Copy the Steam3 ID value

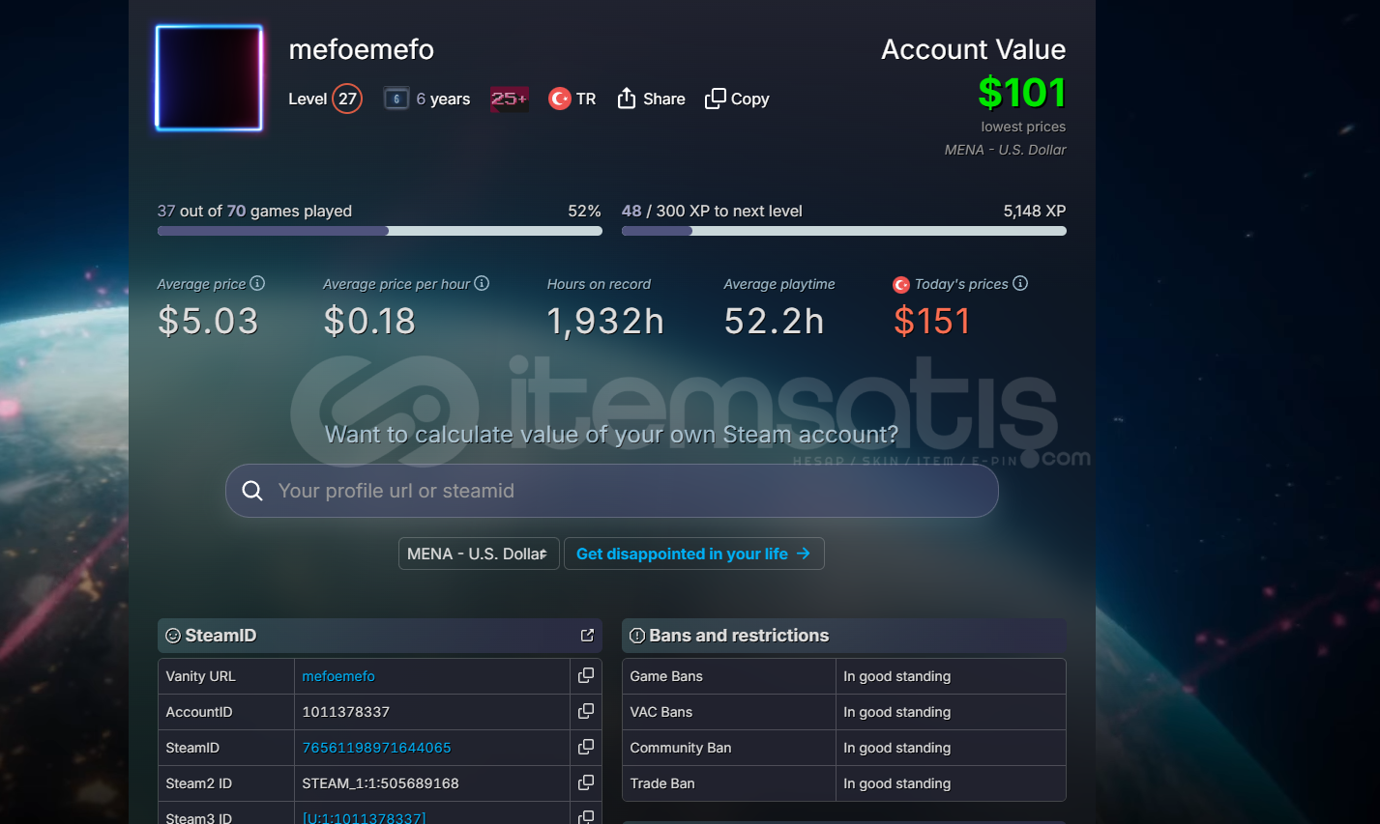[x=586, y=817]
